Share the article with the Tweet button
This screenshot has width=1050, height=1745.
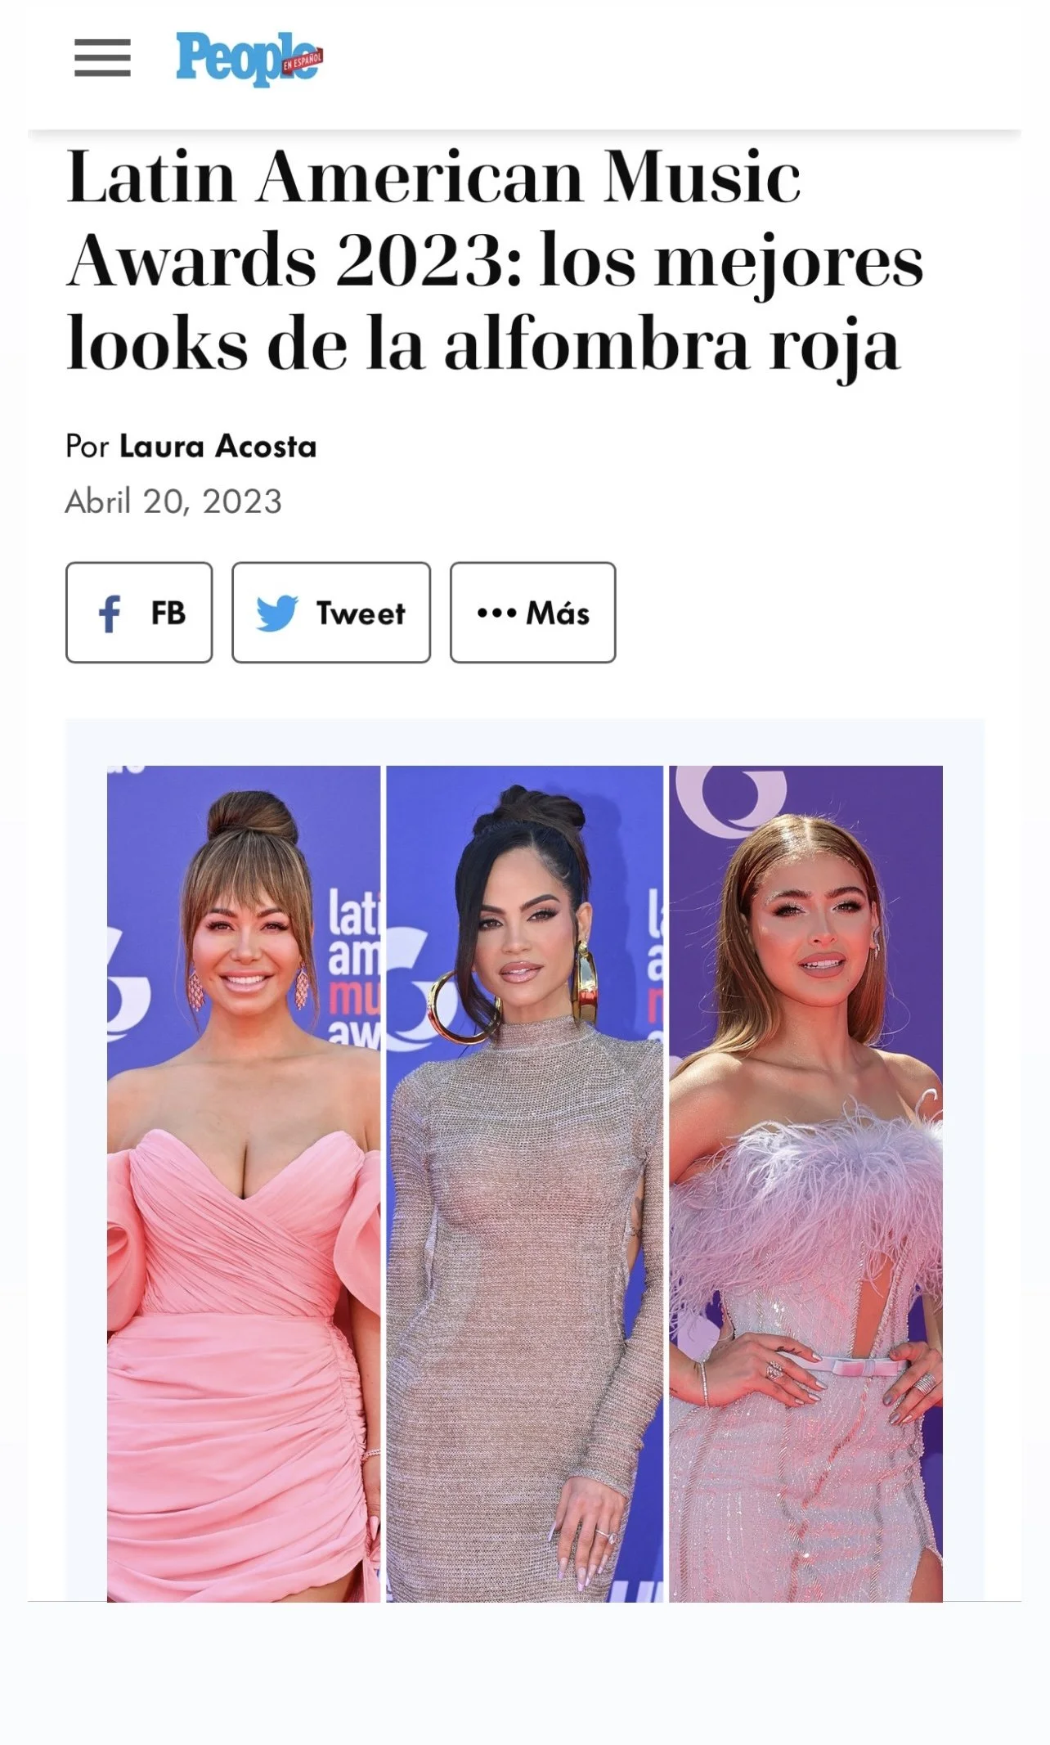point(331,612)
